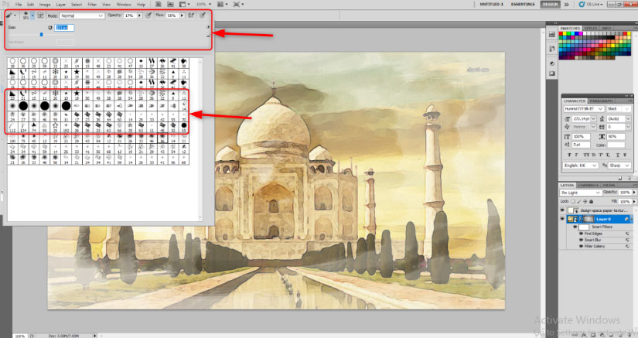Toggle the Brush panel icon in options bar
The width and height of the screenshot is (638, 338).
click(x=40, y=15)
